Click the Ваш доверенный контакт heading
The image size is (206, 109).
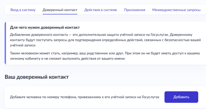37,77
